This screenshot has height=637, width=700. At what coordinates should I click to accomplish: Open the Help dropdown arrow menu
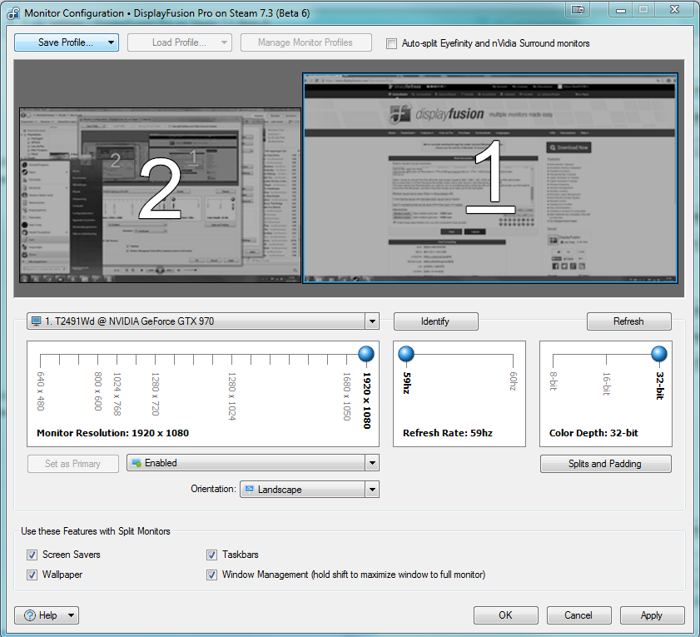(70, 615)
